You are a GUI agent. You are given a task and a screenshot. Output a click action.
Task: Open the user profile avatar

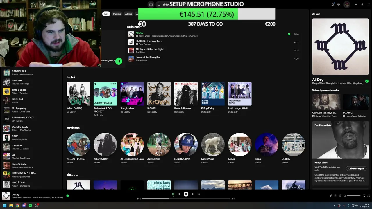click(x=346, y=4)
